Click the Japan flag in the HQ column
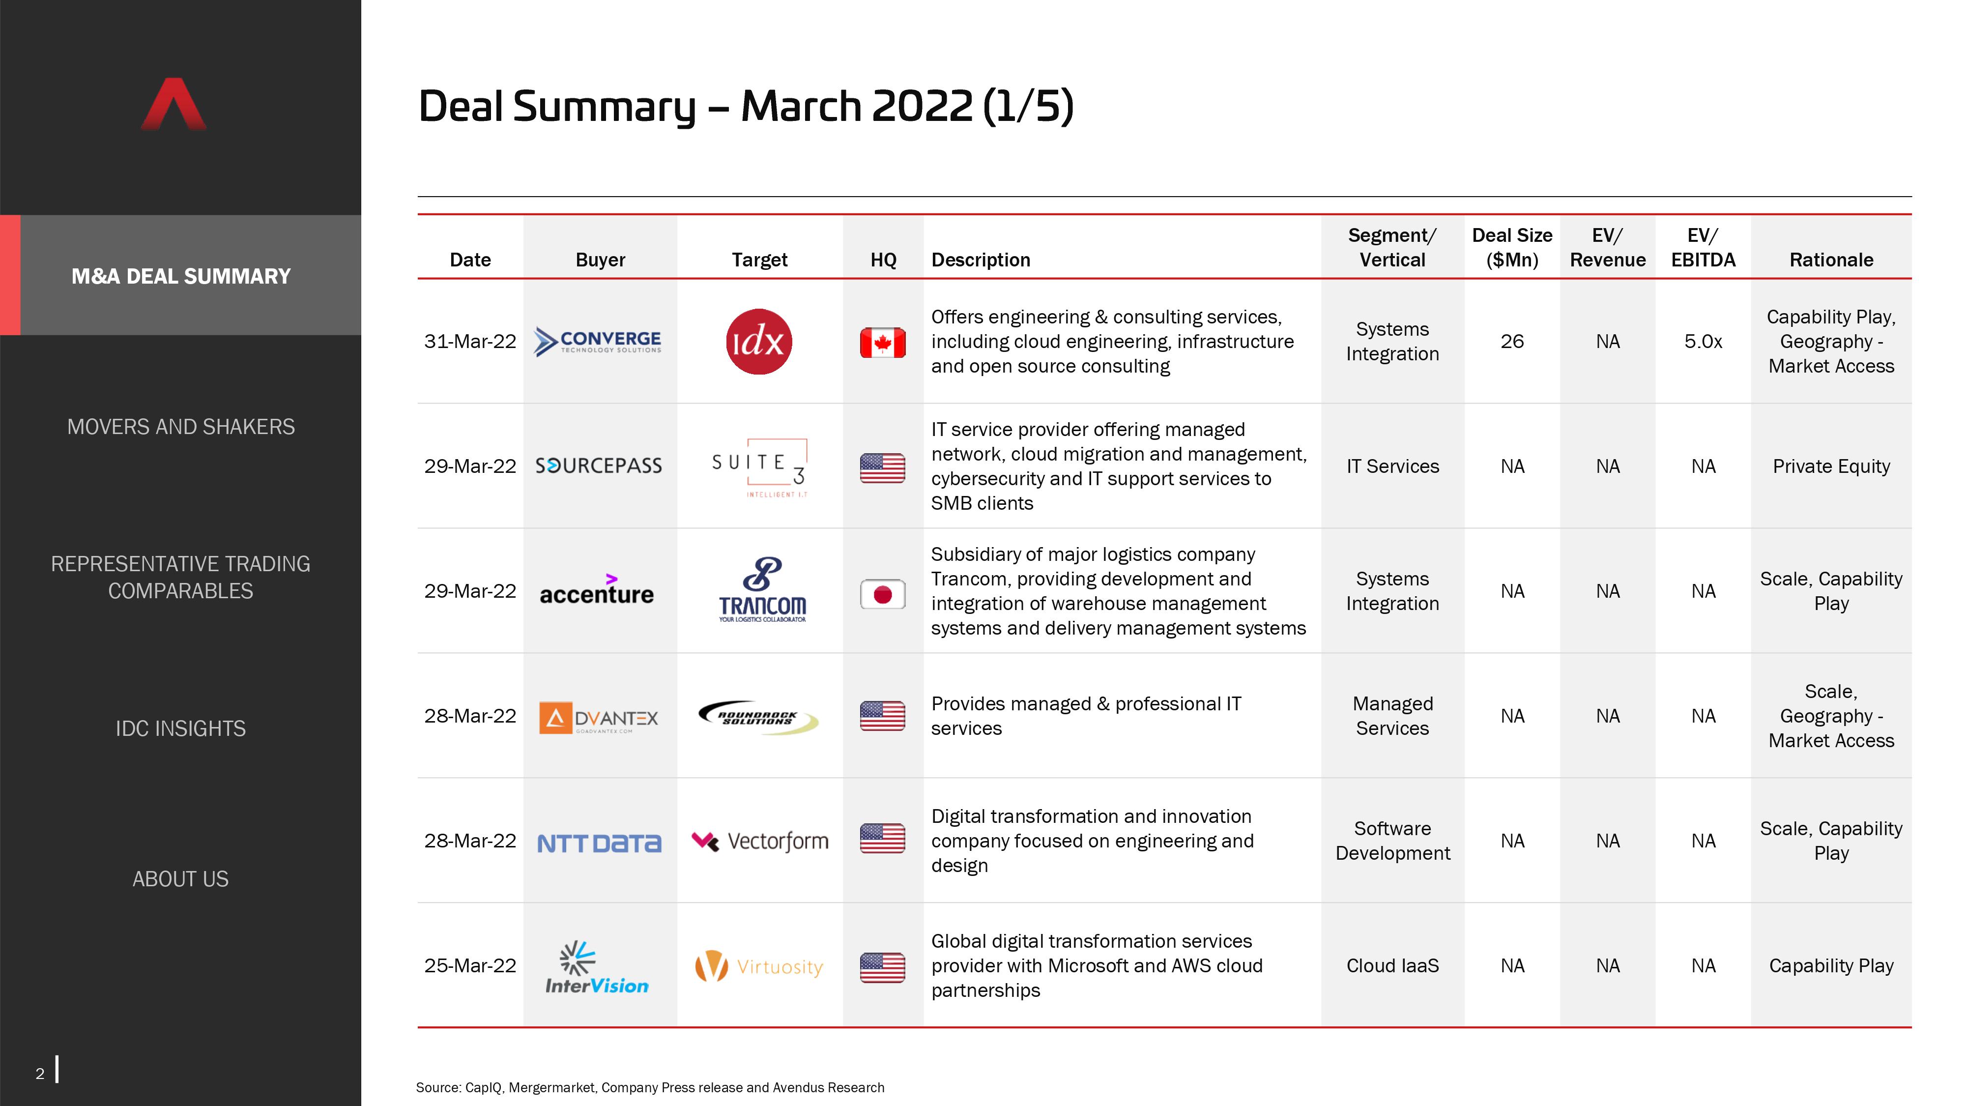 pos(882,594)
